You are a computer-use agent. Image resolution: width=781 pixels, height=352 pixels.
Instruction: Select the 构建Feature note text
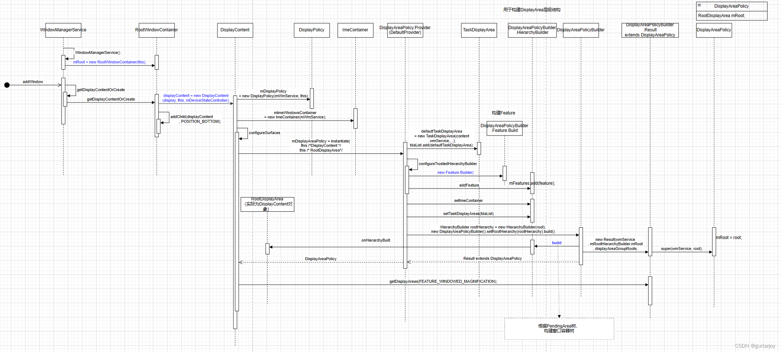[504, 113]
